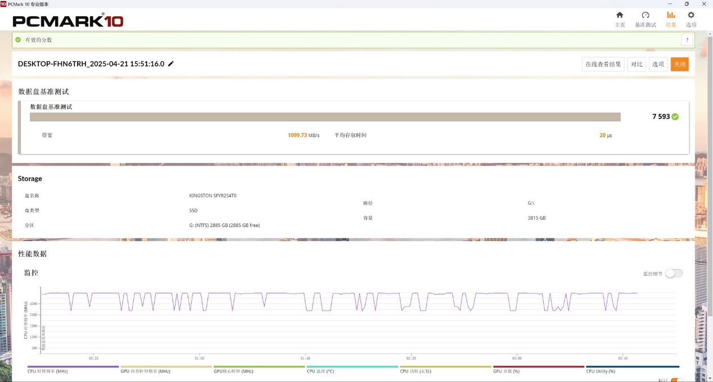Click the 监控 heading above the chart
This screenshot has height=382, width=713.
coord(31,272)
